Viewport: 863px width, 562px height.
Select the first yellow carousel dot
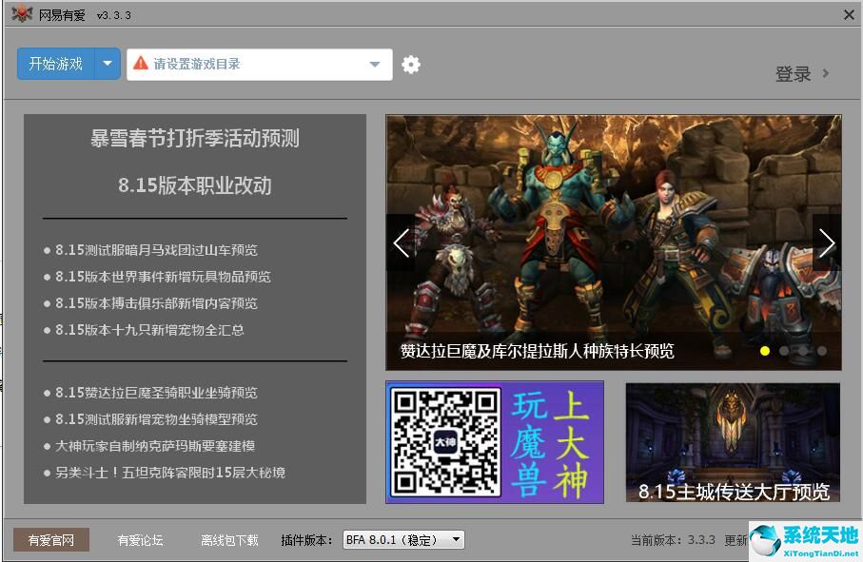(x=764, y=351)
